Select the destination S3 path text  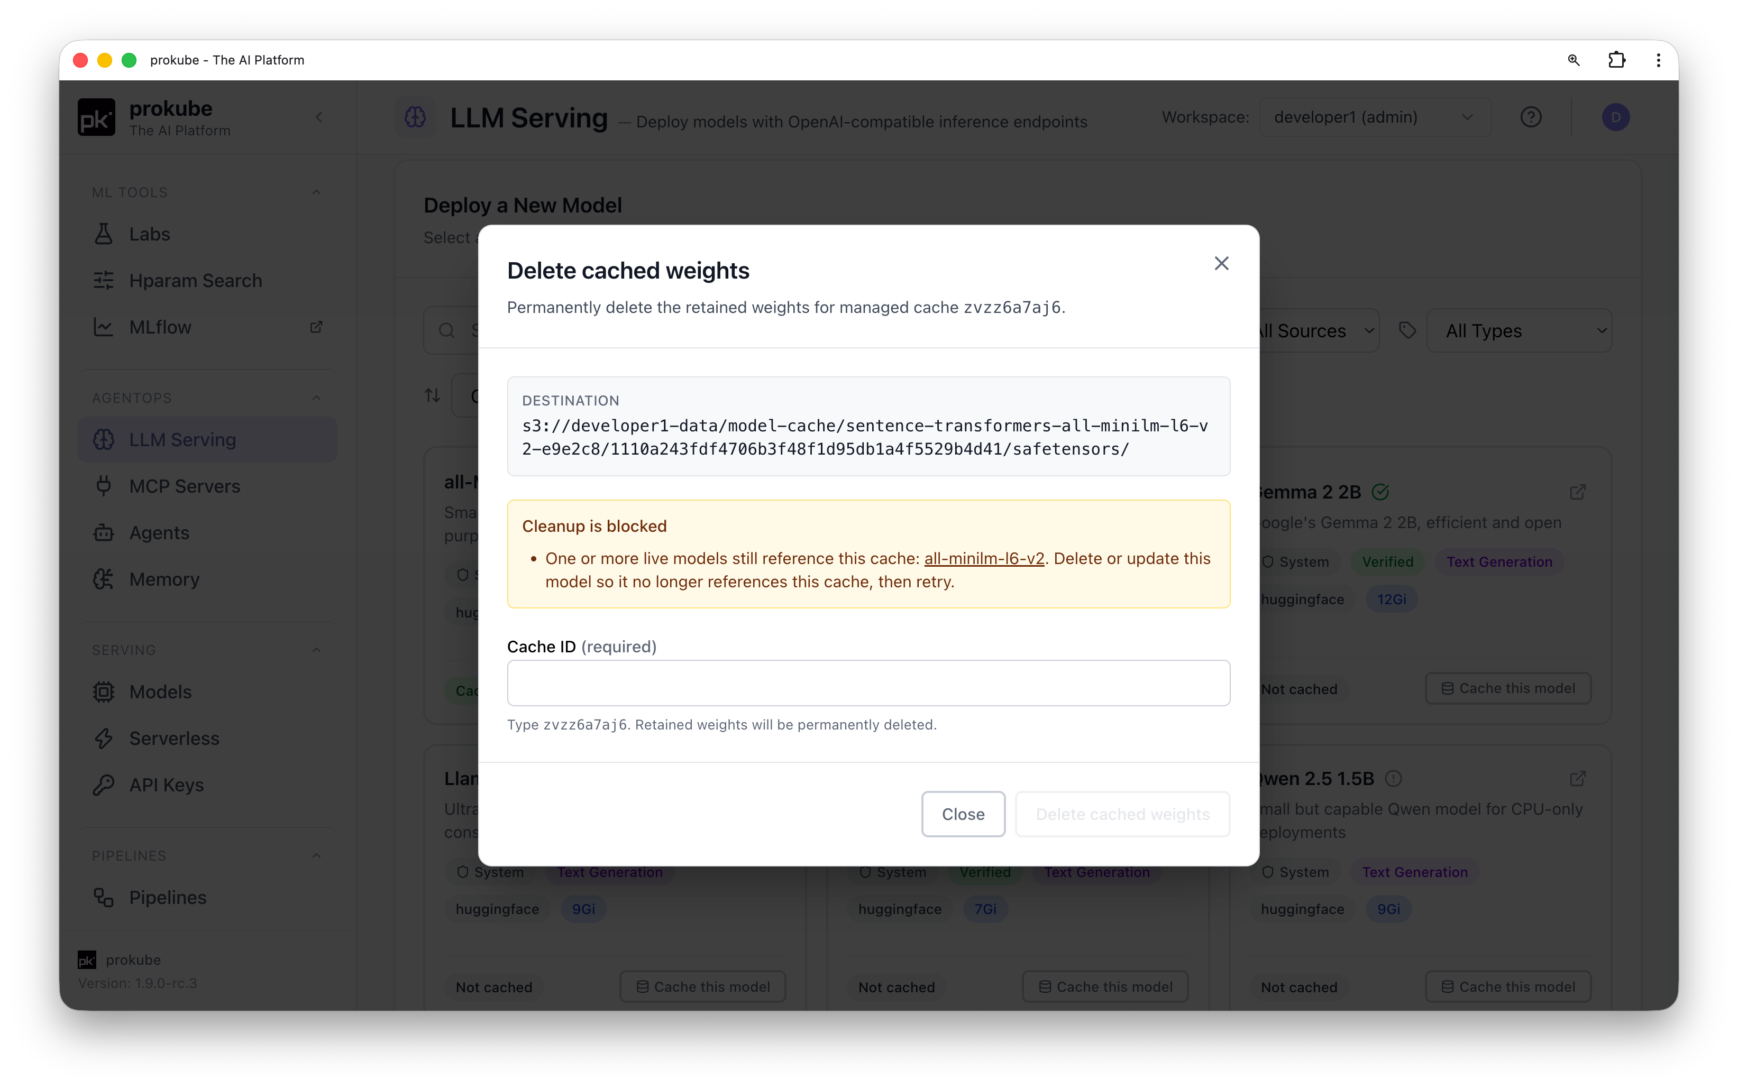(x=865, y=437)
